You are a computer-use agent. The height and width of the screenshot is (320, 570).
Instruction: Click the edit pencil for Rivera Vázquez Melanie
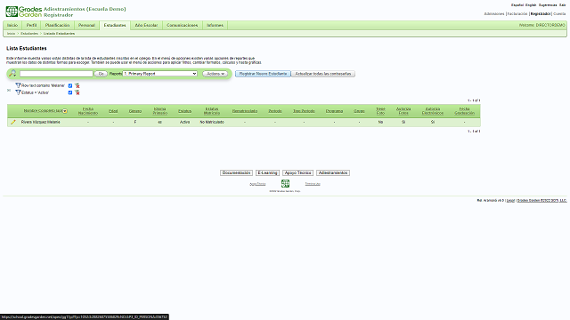tap(13, 123)
